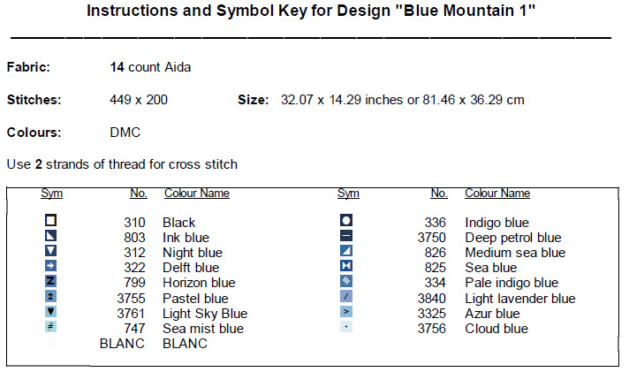Screen dimensions: 629x372
Task: Click the Light Sky Blue heart symbol
Action: 51,313
